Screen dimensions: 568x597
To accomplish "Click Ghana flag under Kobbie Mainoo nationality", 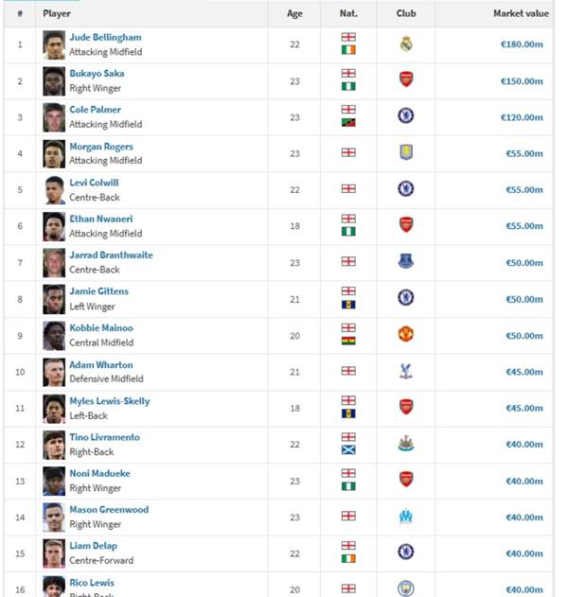I will 348,342.
